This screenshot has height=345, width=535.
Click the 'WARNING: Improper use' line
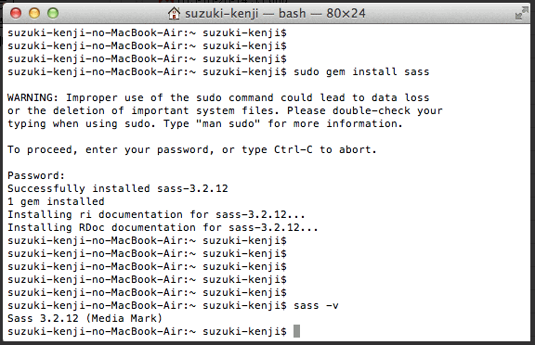(x=218, y=97)
